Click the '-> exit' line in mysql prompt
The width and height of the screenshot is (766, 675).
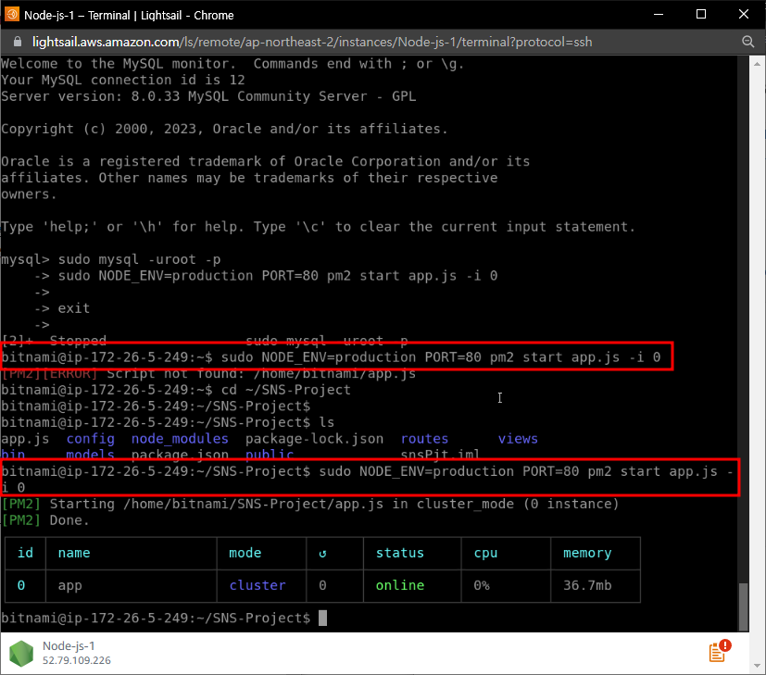(62, 308)
